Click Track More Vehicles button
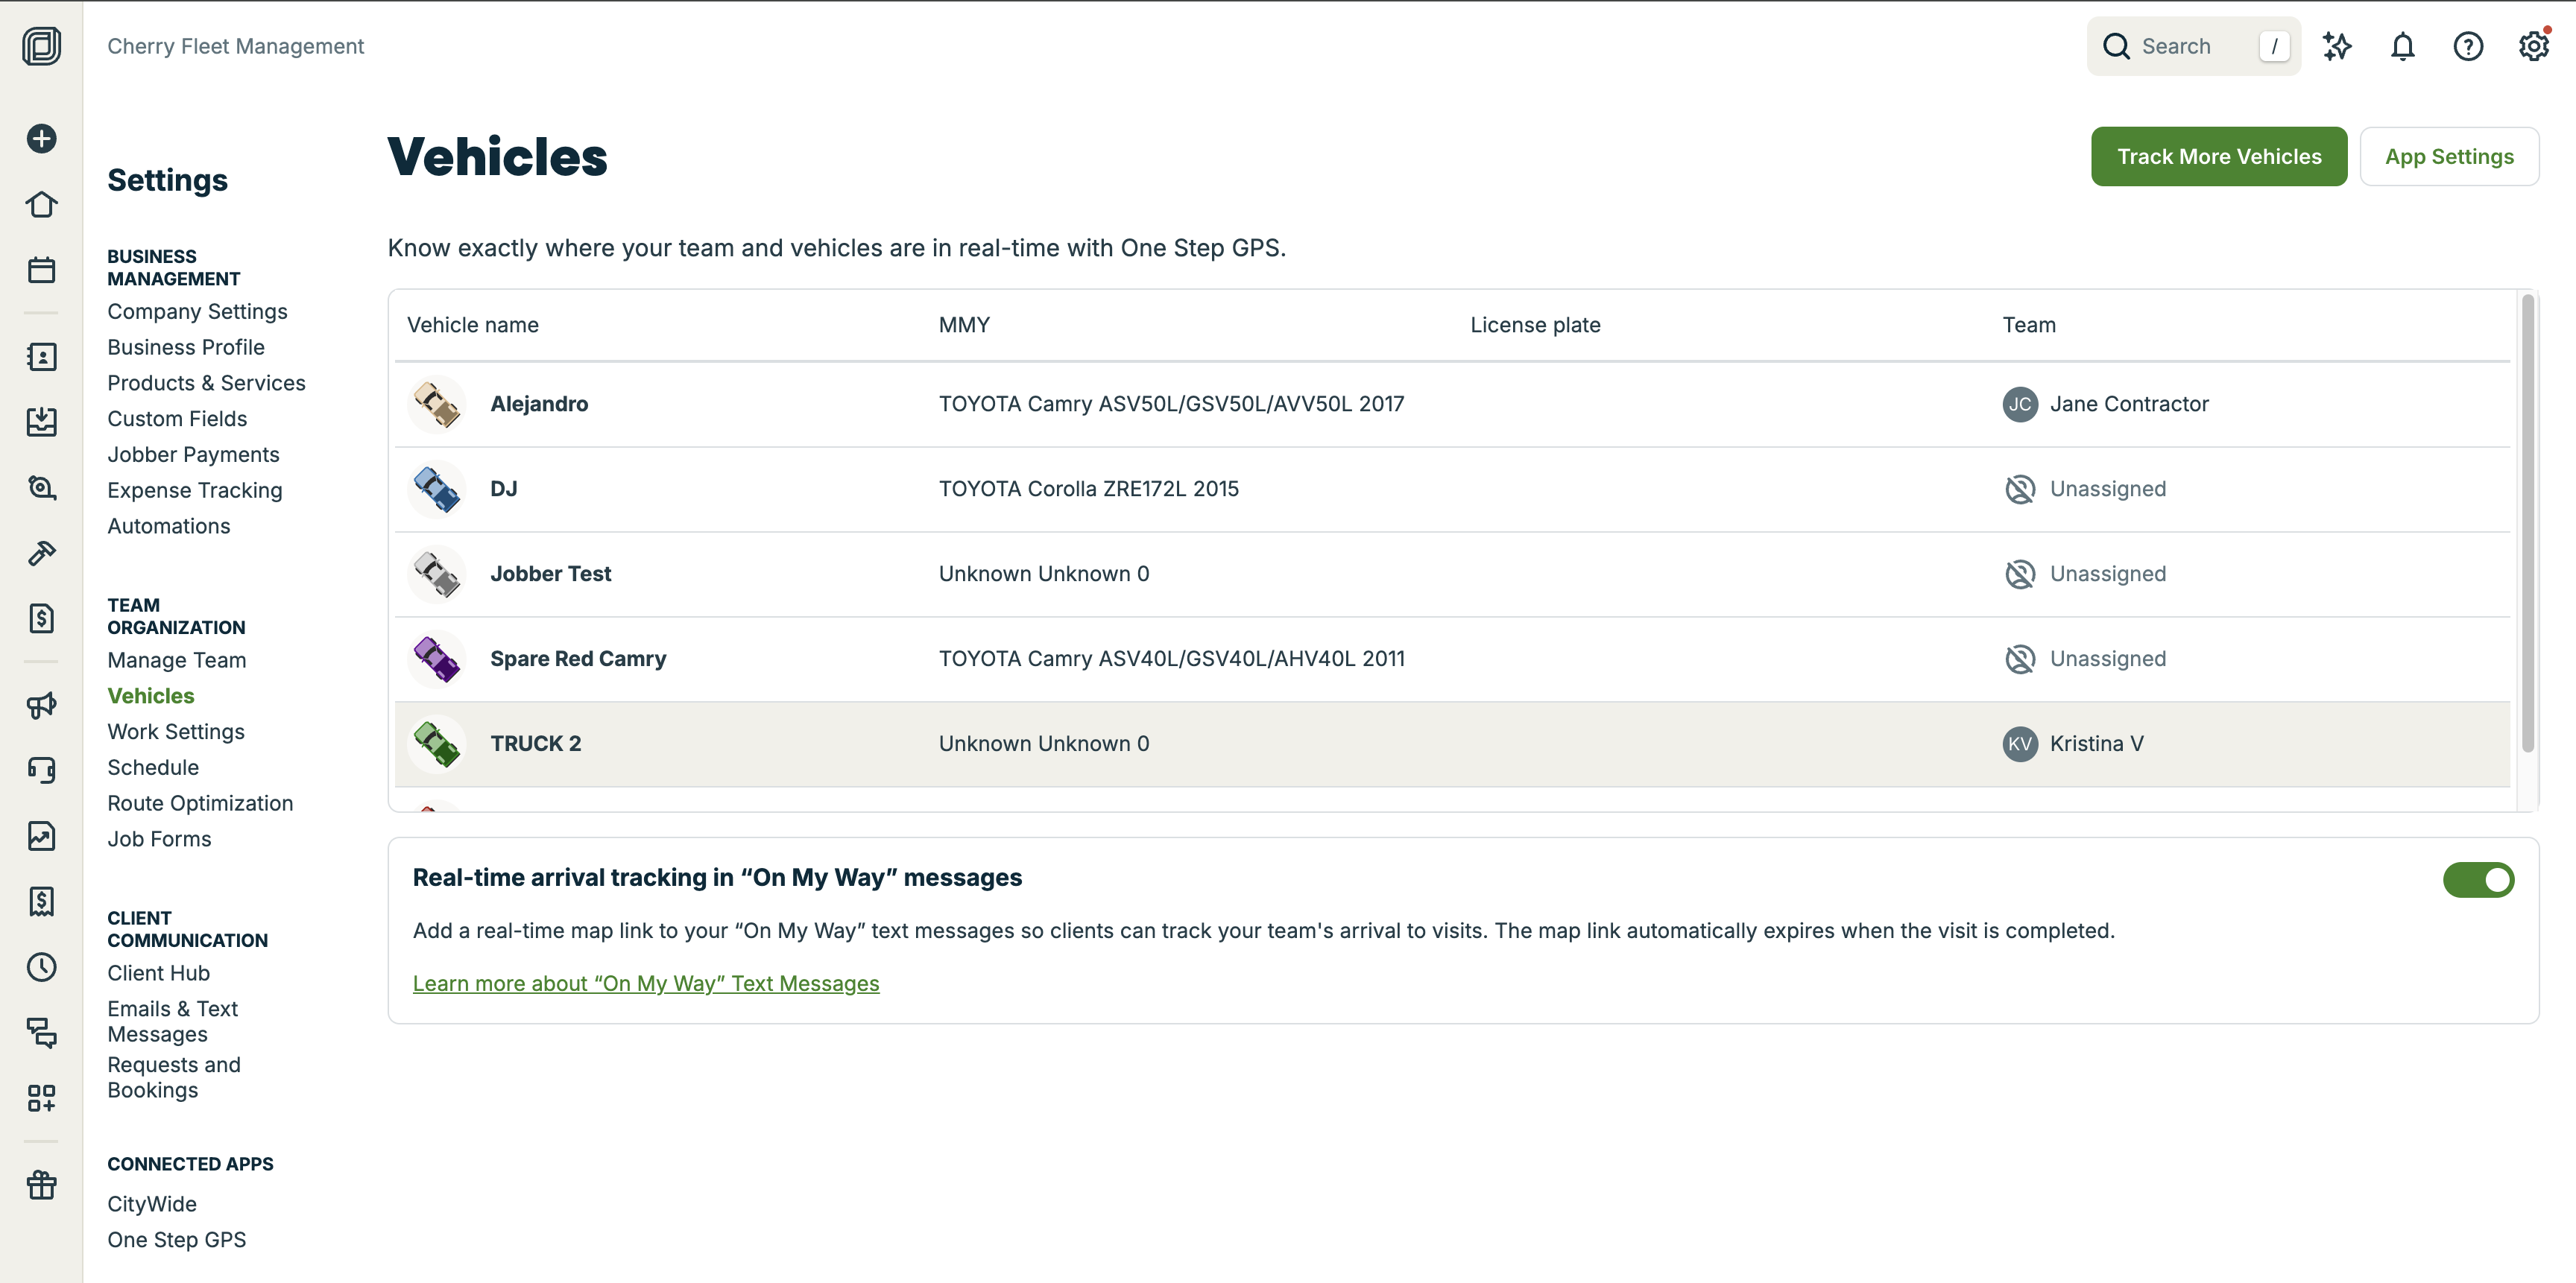The height and width of the screenshot is (1283, 2576). [x=2218, y=157]
